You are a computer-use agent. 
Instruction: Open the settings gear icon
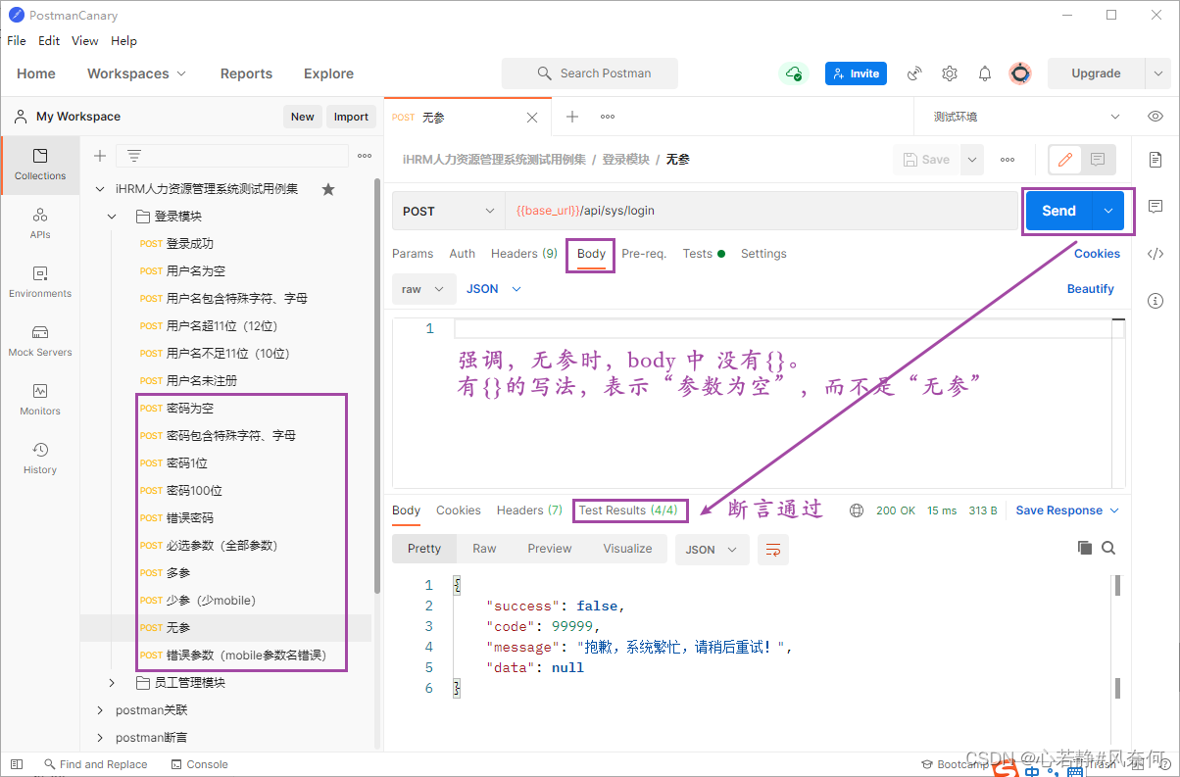[950, 73]
